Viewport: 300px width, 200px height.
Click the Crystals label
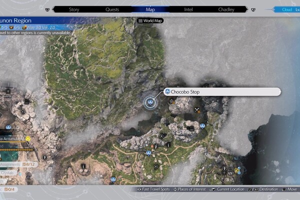click(x=7, y=173)
